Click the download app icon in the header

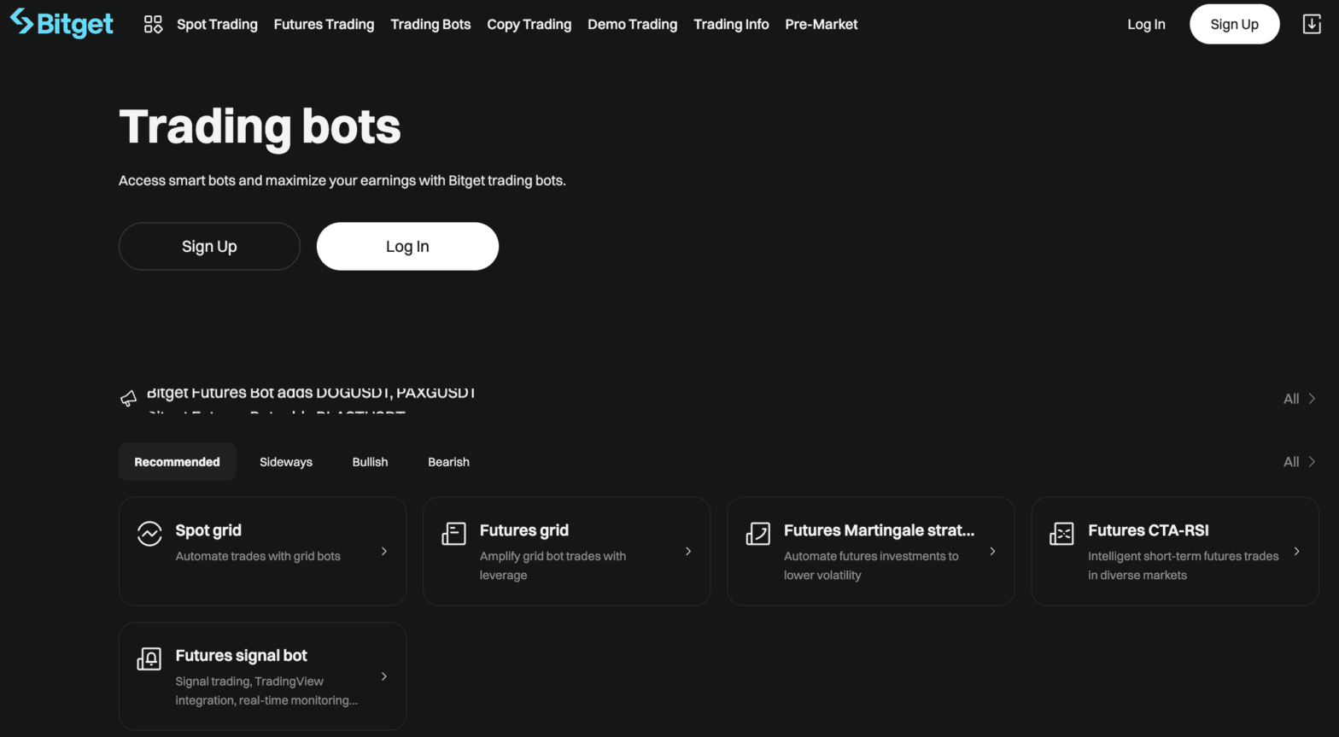tap(1311, 23)
